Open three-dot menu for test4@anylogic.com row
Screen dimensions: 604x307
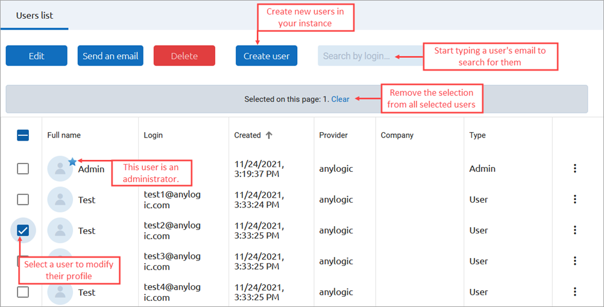(x=574, y=291)
